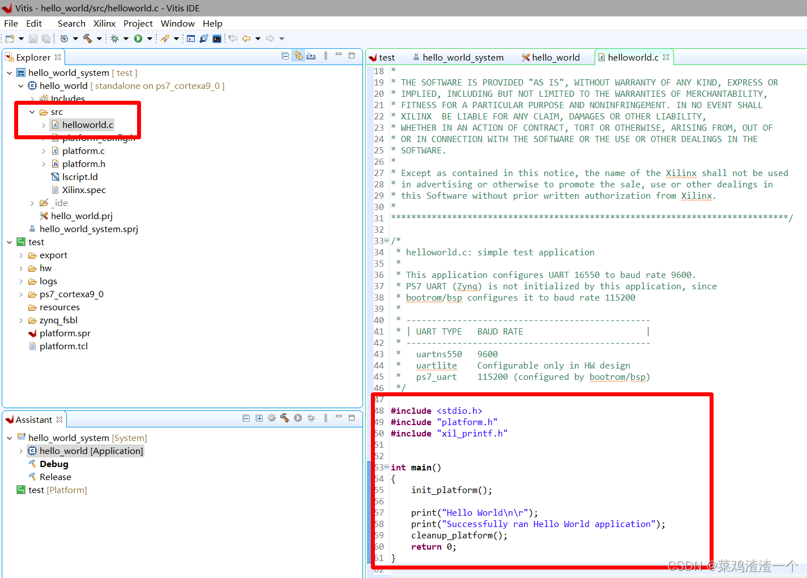Open the Back history dropdown arrow
The image size is (807, 578).
[x=258, y=38]
